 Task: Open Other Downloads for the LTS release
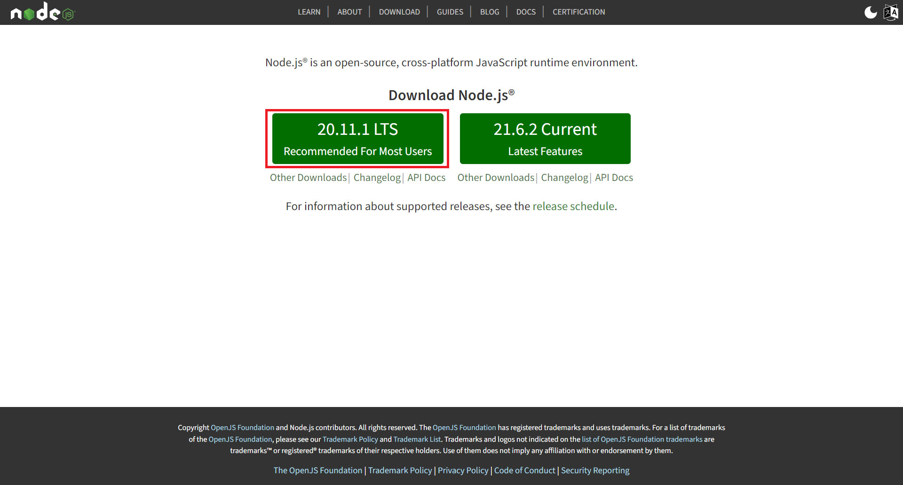[x=308, y=178]
